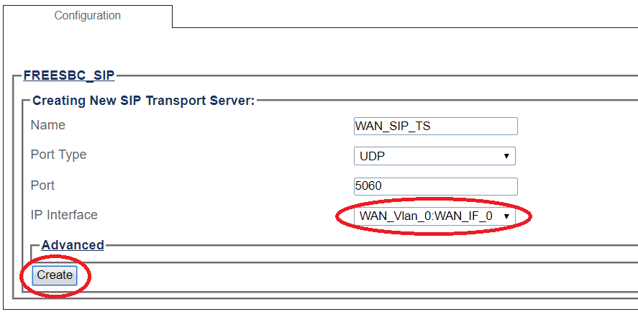Click the WAN_Vlan_0:WAN_IF_0 selected value
Screen dimensions: 638x317
tap(426, 216)
